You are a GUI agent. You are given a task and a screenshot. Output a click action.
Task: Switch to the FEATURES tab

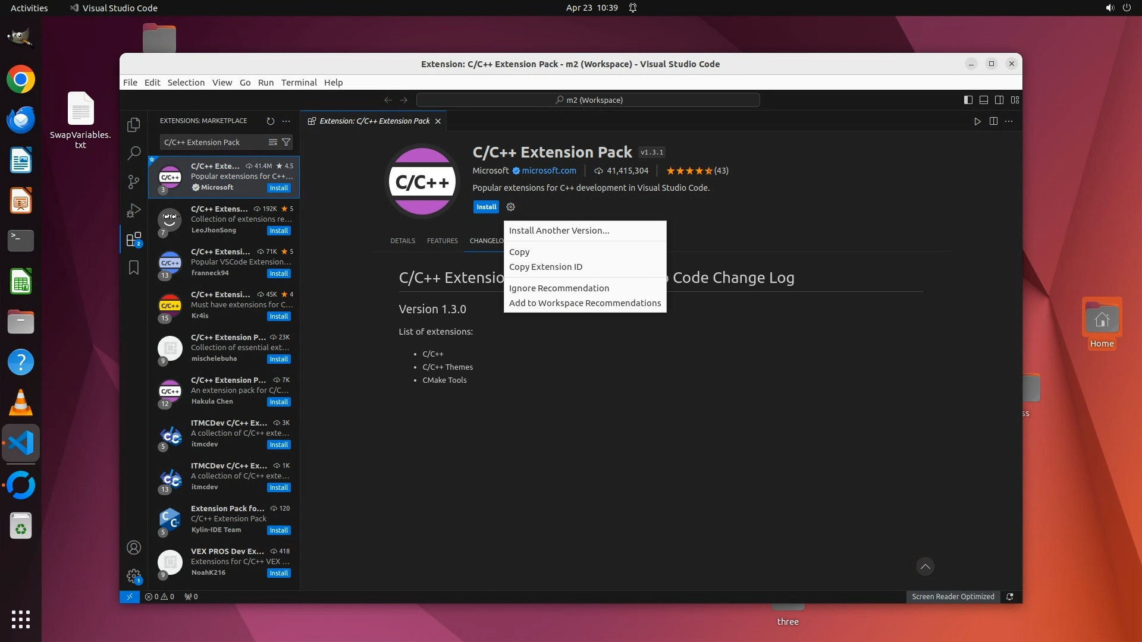click(442, 241)
